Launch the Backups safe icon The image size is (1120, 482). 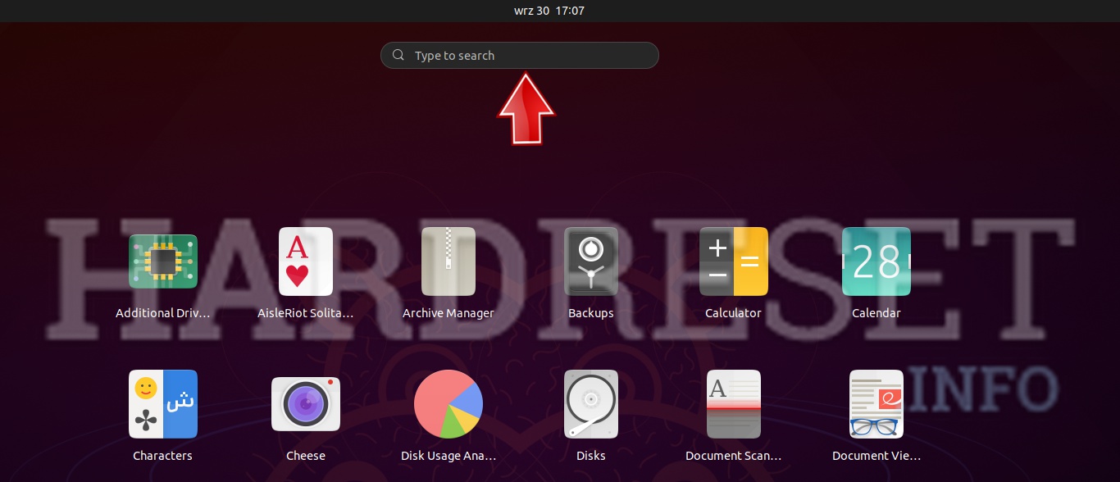point(591,261)
